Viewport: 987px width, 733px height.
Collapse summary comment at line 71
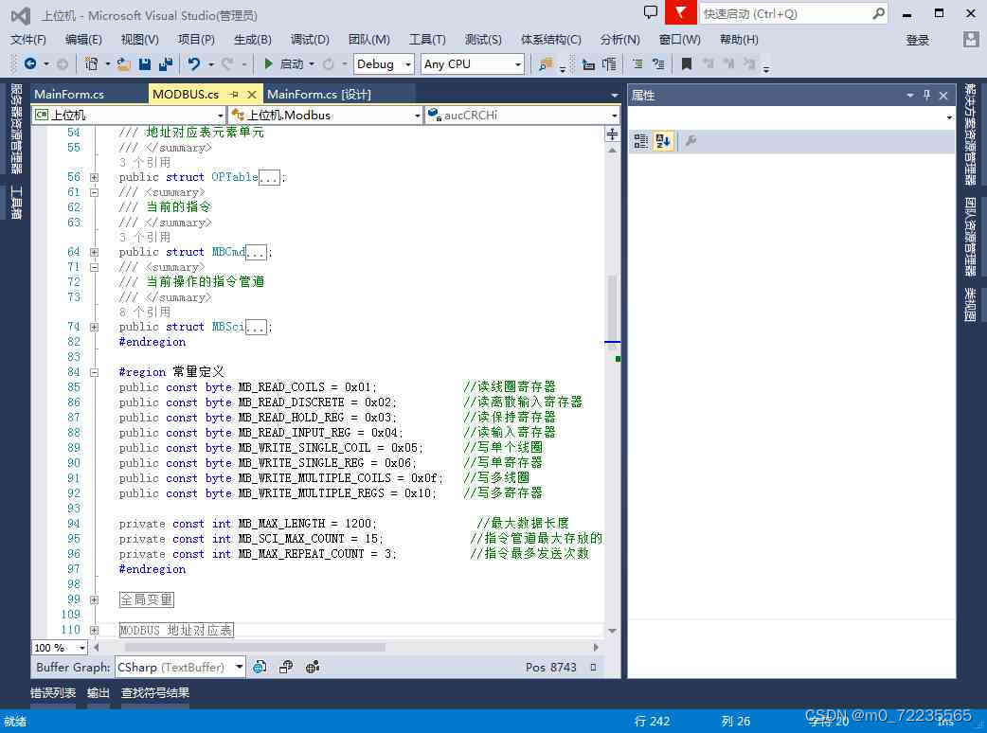pos(94,267)
